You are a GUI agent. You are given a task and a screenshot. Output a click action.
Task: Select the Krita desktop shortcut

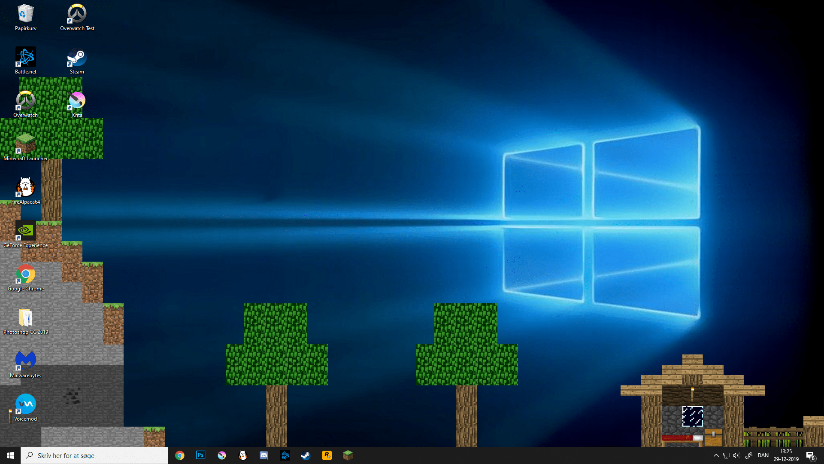point(77,101)
